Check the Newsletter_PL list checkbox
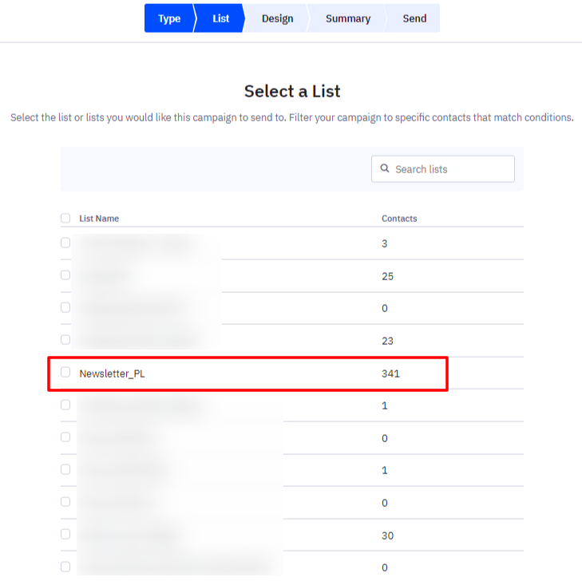582x581 pixels. click(65, 372)
